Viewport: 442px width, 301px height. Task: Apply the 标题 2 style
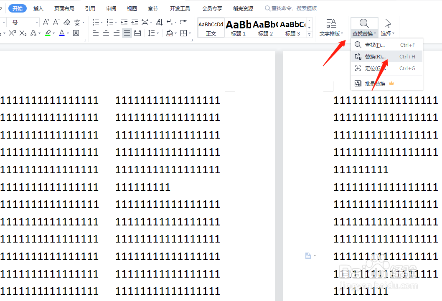point(265,28)
